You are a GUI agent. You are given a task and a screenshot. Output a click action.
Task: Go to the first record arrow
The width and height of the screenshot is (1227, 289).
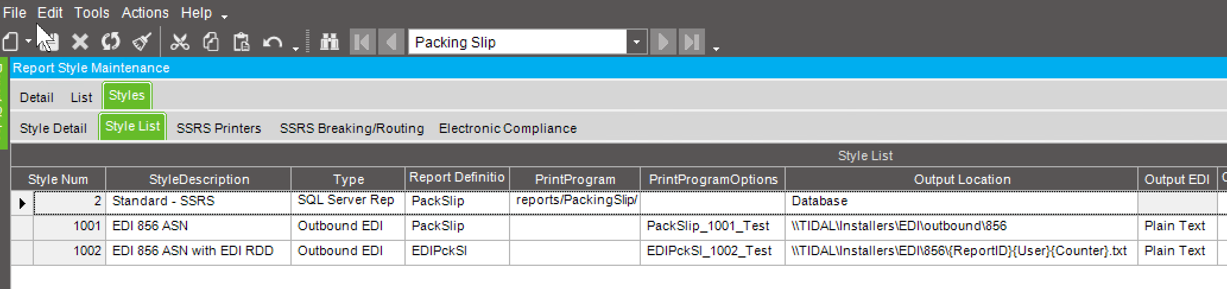coord(362,42)
